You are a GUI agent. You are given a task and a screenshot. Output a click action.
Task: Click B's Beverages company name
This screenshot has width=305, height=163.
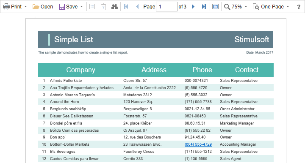[63, 152]
